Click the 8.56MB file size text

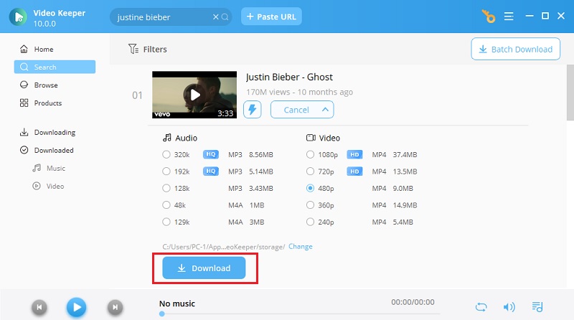click(x=261, y=154)
